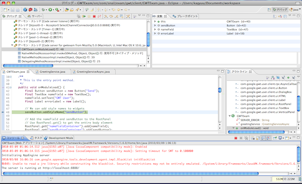The height and width of the screenshot is (184, 302).
Task: Open Display Selected Console dropdown
Action: pyautogui.click(x=283, y=138)
